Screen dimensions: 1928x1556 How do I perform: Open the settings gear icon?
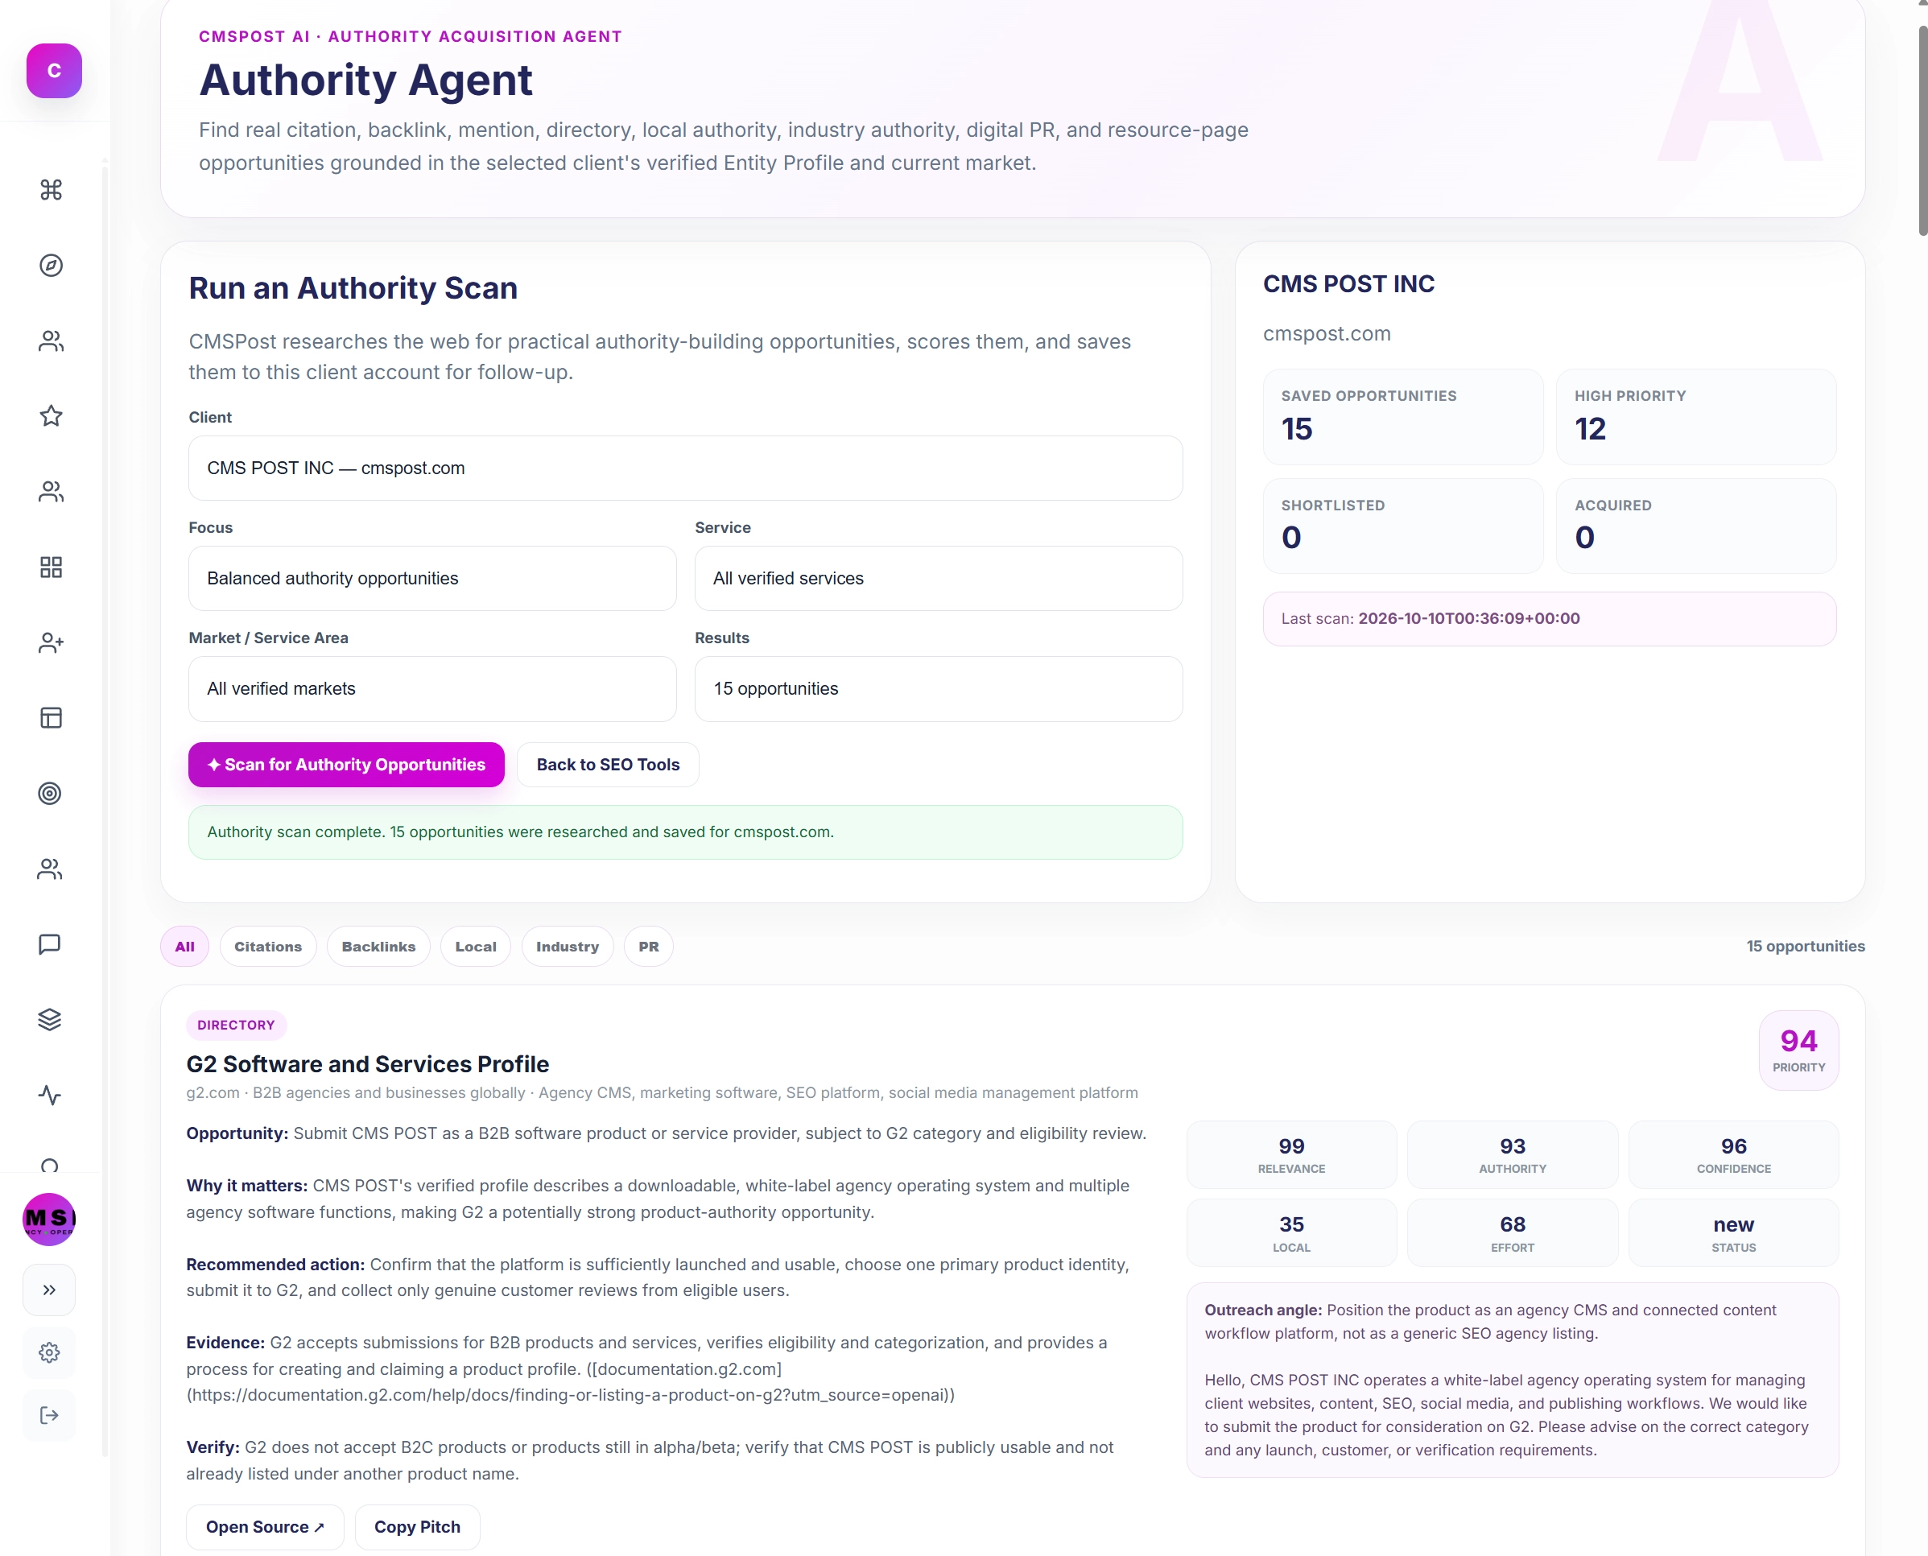click(49, 1352)
